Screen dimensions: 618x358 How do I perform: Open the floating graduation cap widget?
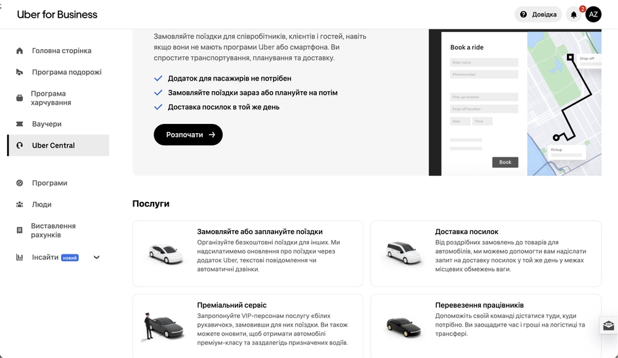pos(609,325)
